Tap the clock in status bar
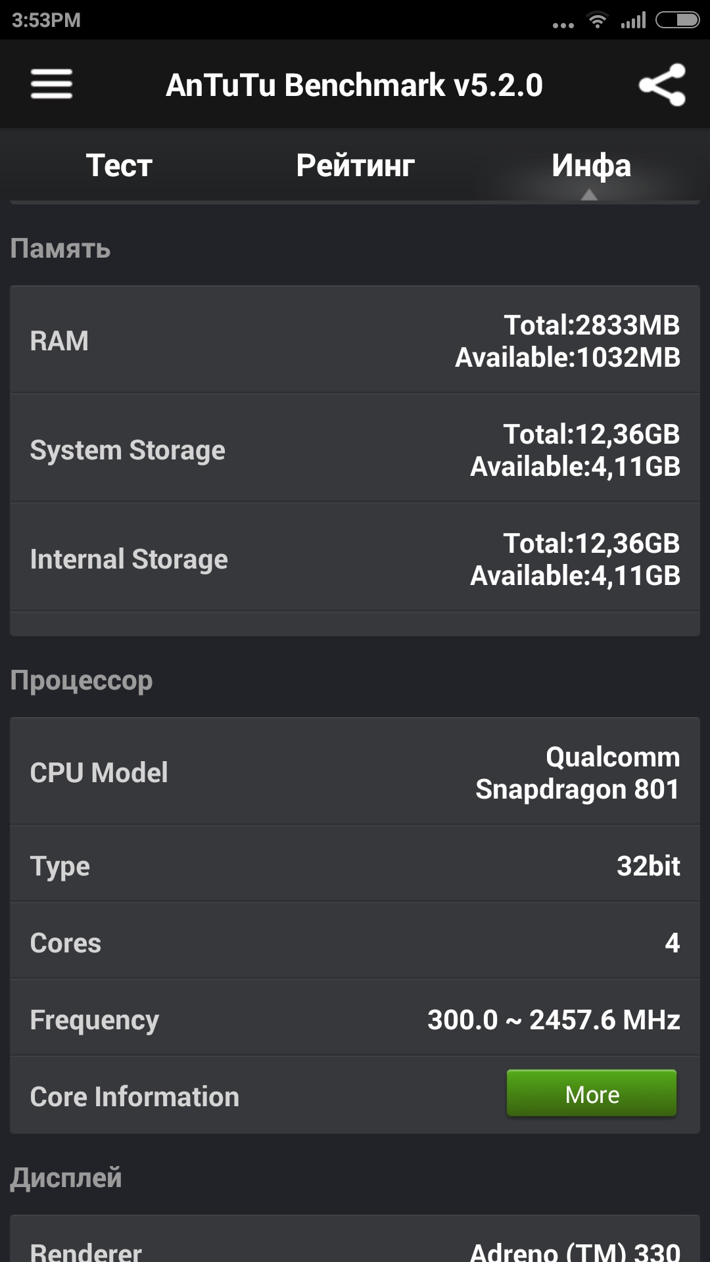 tap(46, 20)
